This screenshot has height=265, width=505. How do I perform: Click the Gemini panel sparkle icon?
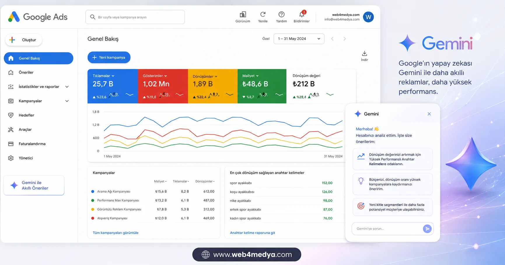click(358, 114)
